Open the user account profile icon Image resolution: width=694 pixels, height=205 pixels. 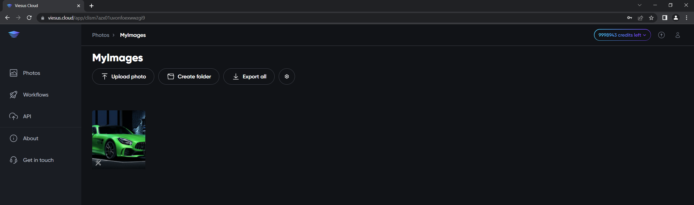coord(678,35)
